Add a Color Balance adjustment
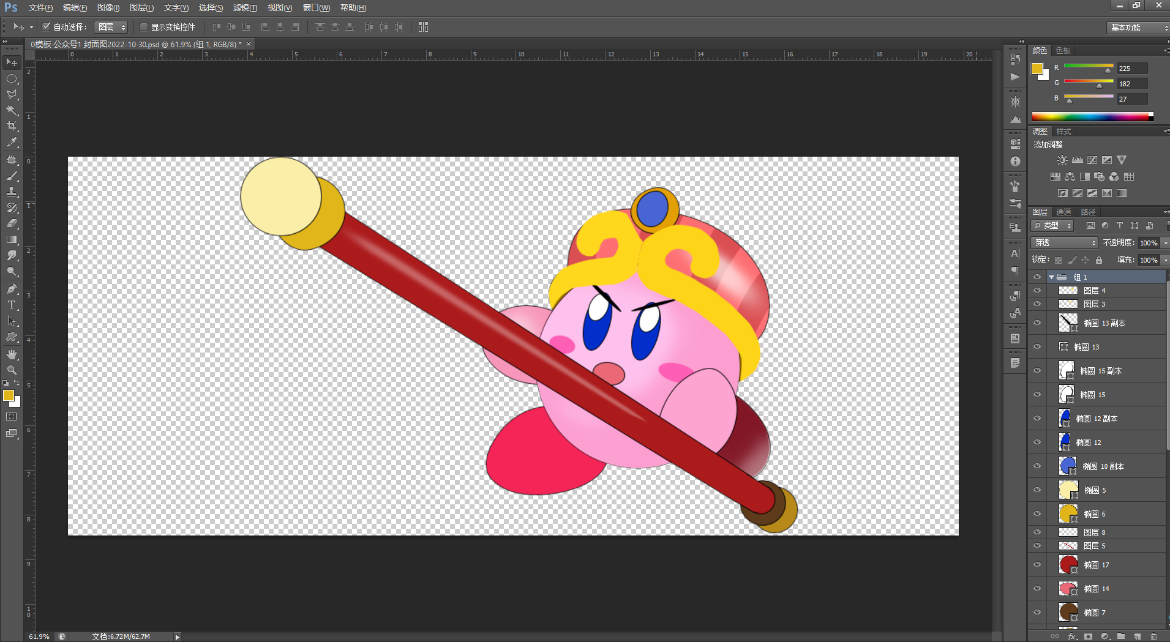This screenshot has width=1170, height=642. (1070, 177)
